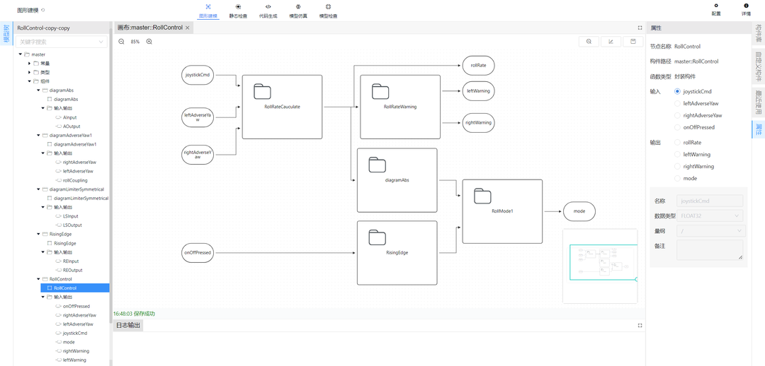Zoom out canvas with minus magnifier
The width and height of the screenshot is (765, 366).
click(x=121, y=42)
